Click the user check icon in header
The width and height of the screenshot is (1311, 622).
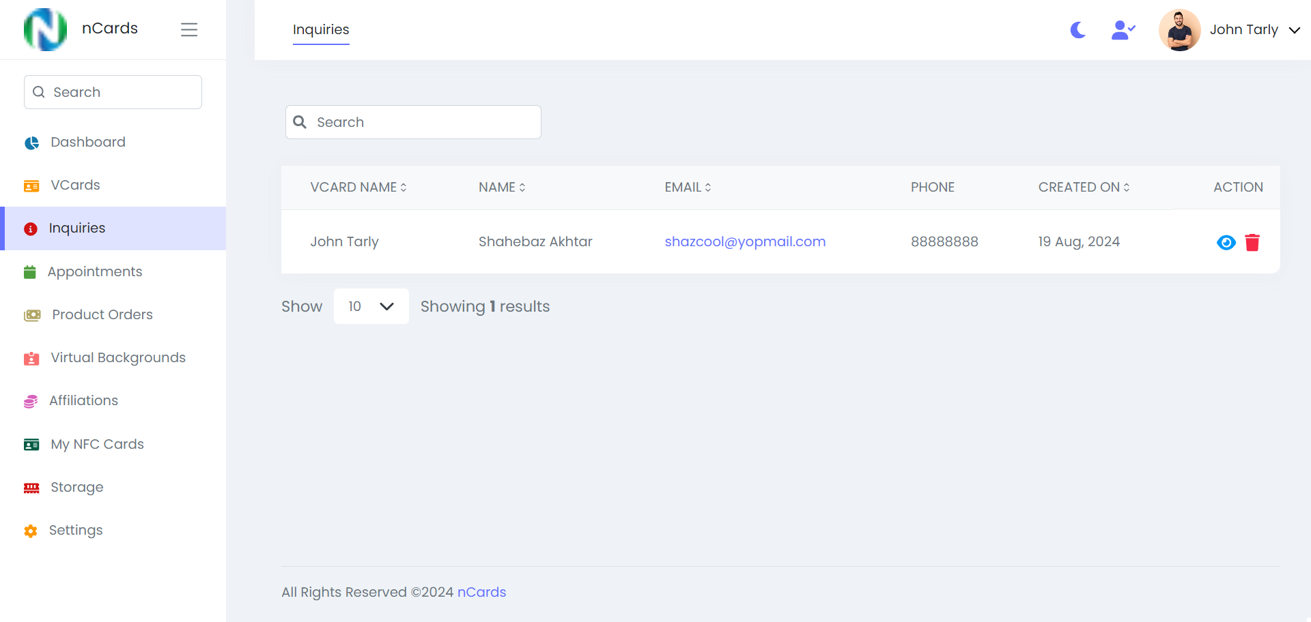(1123, 30)
